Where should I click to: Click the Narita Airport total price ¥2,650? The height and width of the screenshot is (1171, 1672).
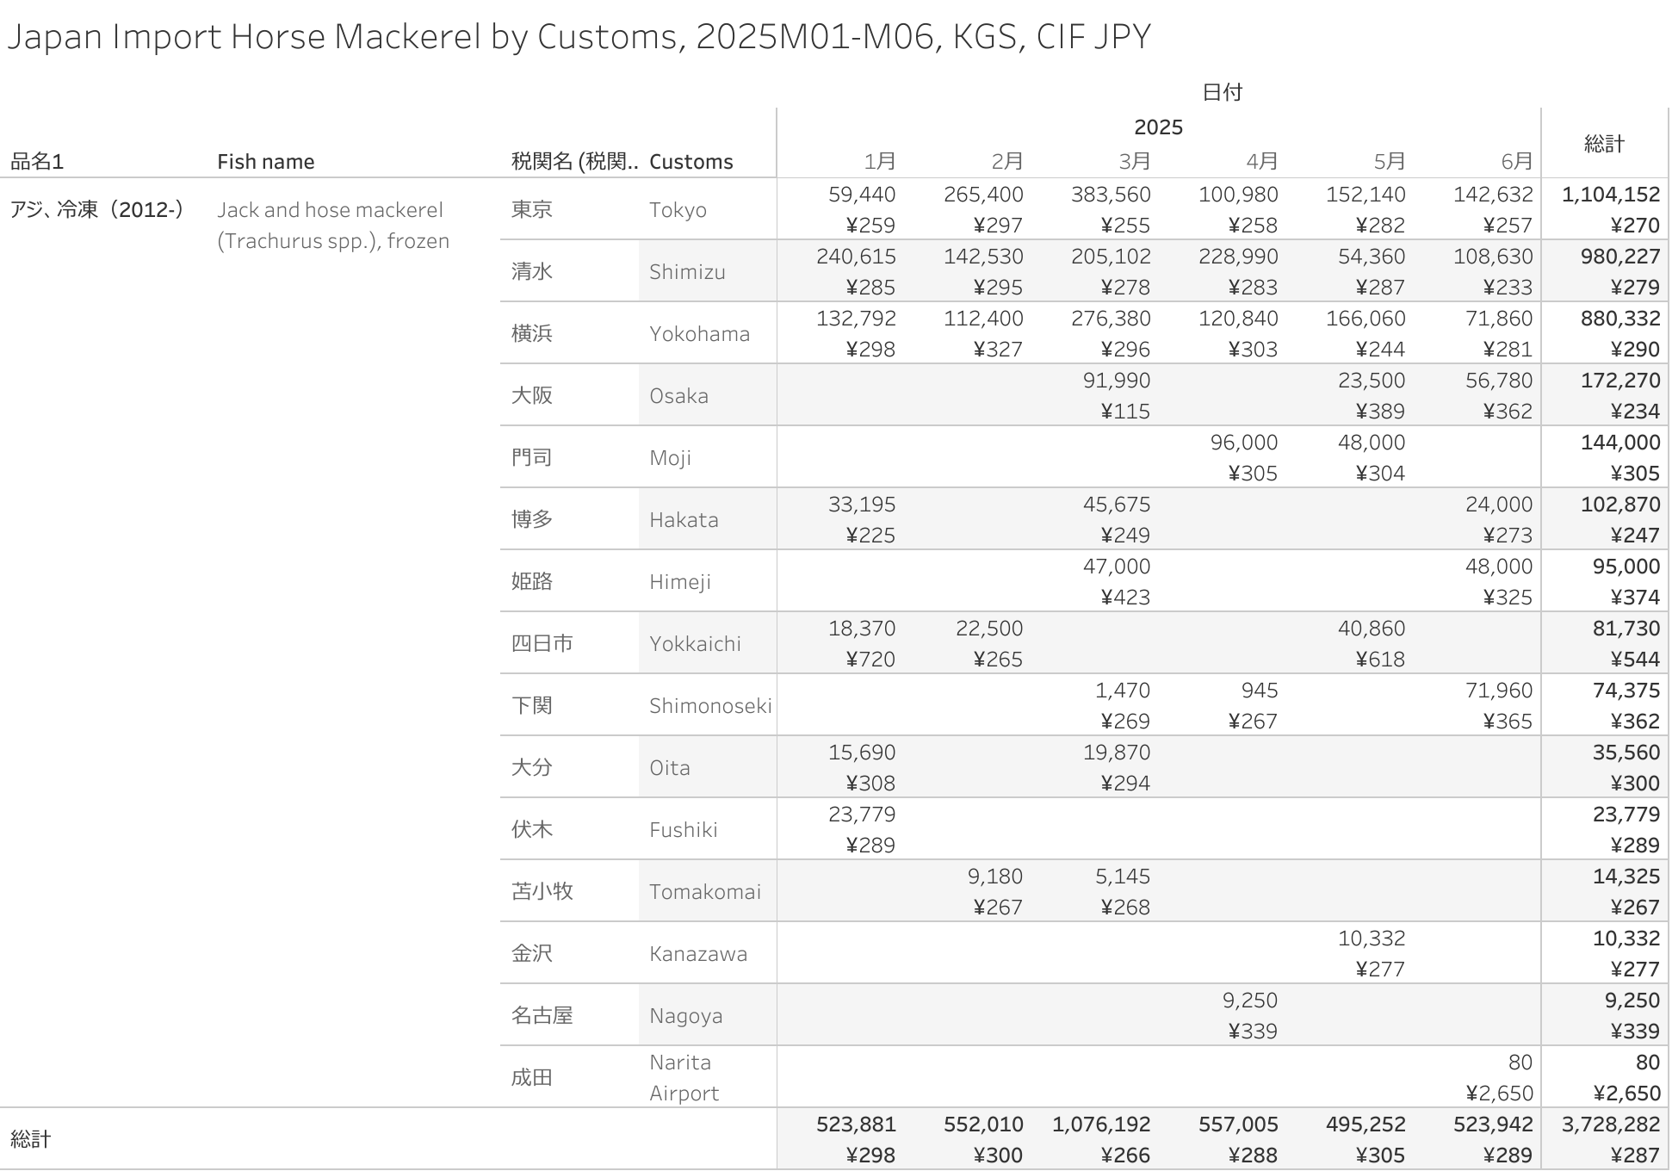1626,1094
